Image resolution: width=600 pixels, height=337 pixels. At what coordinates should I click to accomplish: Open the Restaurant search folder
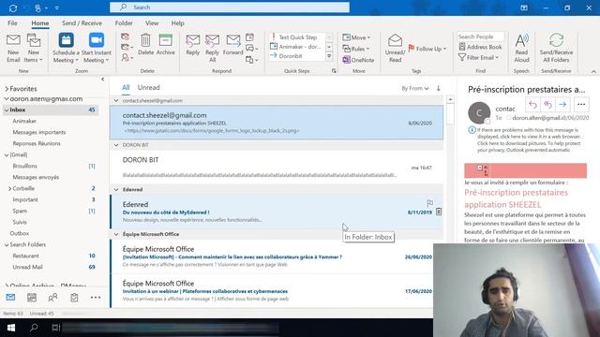(x=25, y=256)
